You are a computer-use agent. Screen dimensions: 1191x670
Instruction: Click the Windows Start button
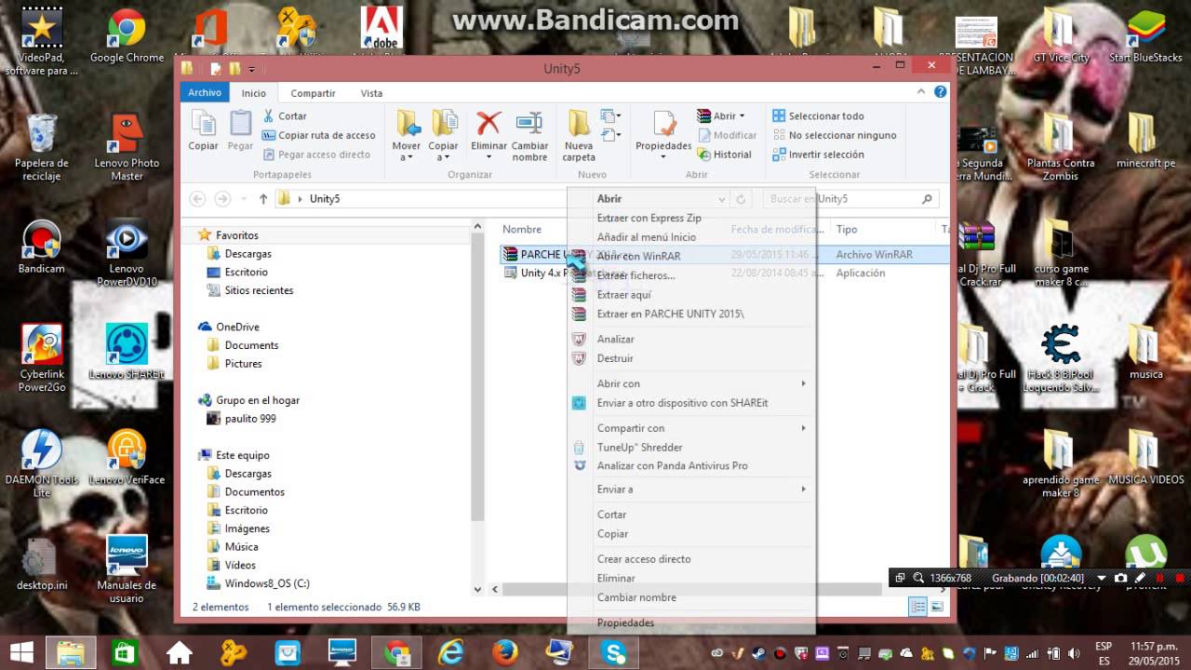point(21,651)
